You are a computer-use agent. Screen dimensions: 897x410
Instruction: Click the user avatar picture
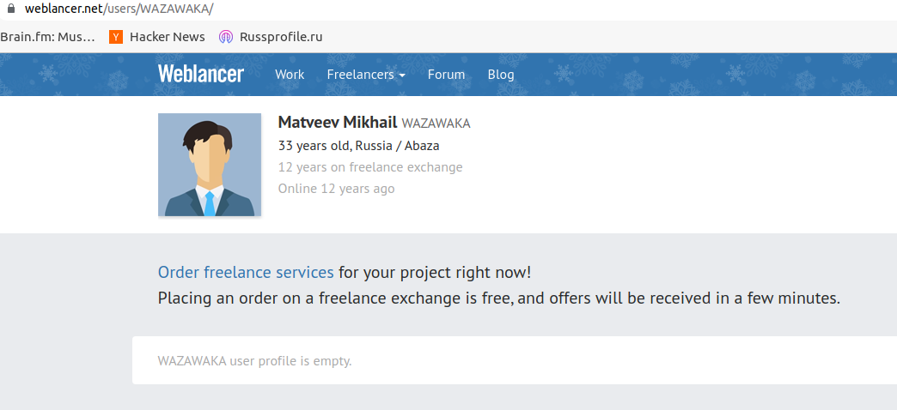210,165
